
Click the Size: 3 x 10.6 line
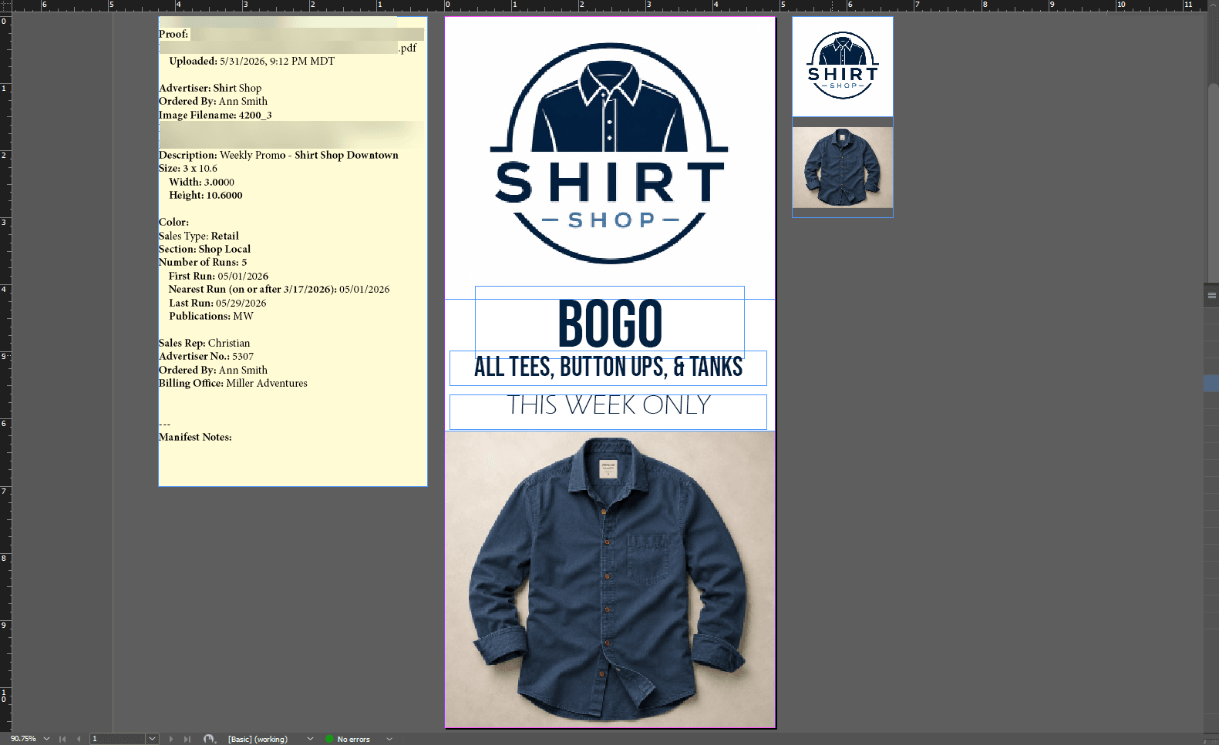188,168
